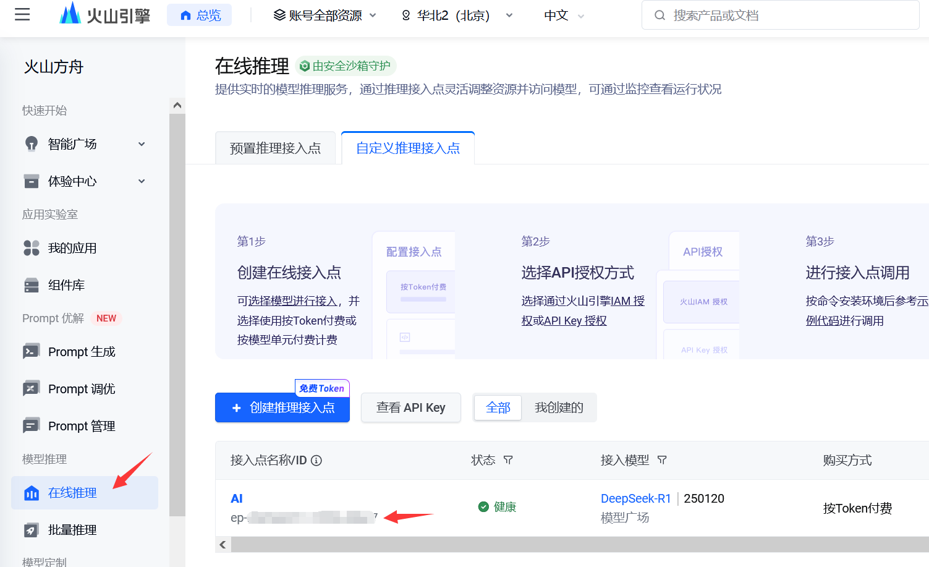Click the green 健康 status icon
Viewport: 929px width, 567px height.
tap(484, 507)
